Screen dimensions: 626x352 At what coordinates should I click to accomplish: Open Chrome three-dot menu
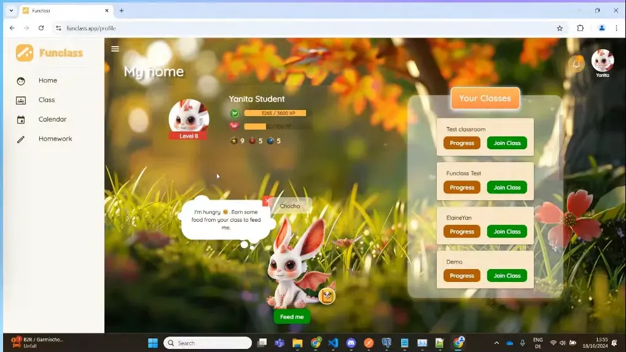616,28
